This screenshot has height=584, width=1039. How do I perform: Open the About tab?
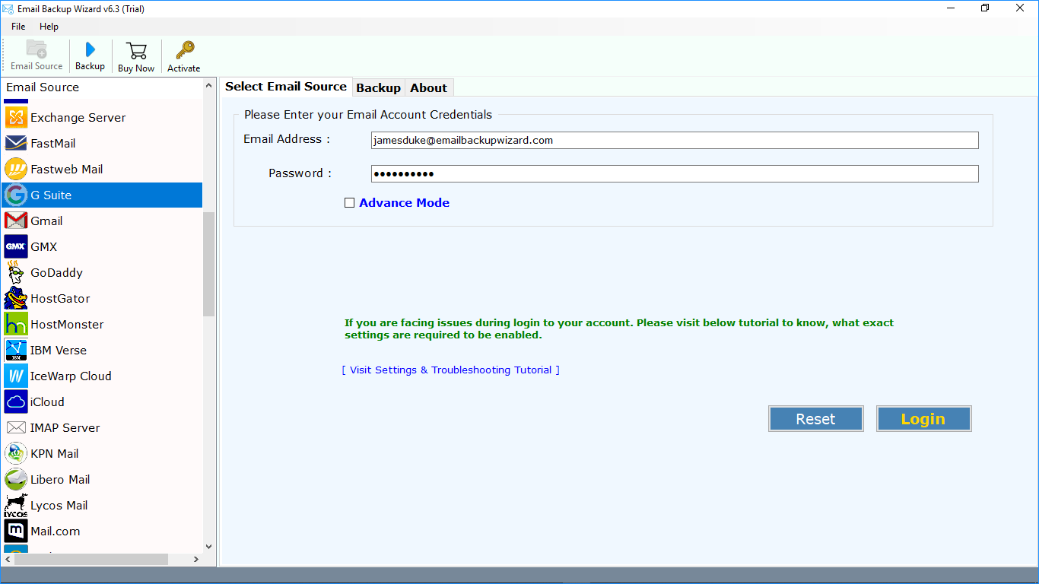(429, 87)
